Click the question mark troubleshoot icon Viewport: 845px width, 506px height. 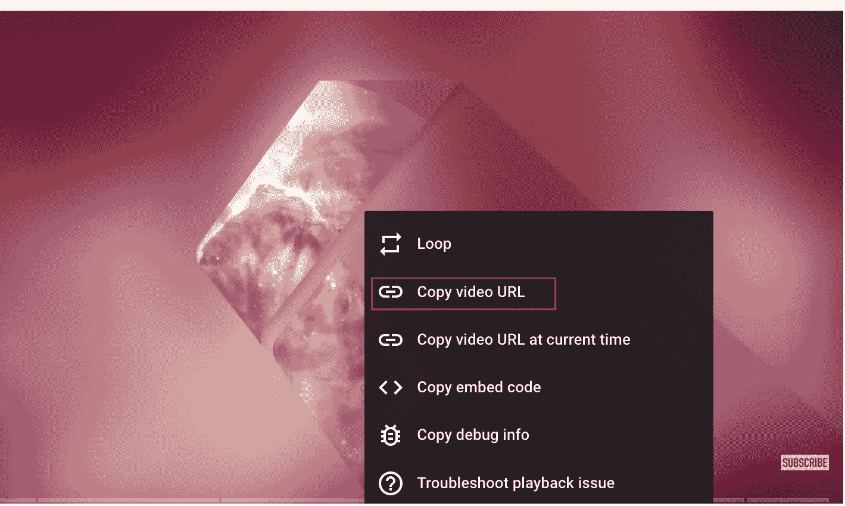[x=391, y=483]
